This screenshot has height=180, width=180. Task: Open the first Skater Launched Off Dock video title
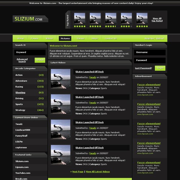coord(90,72)
